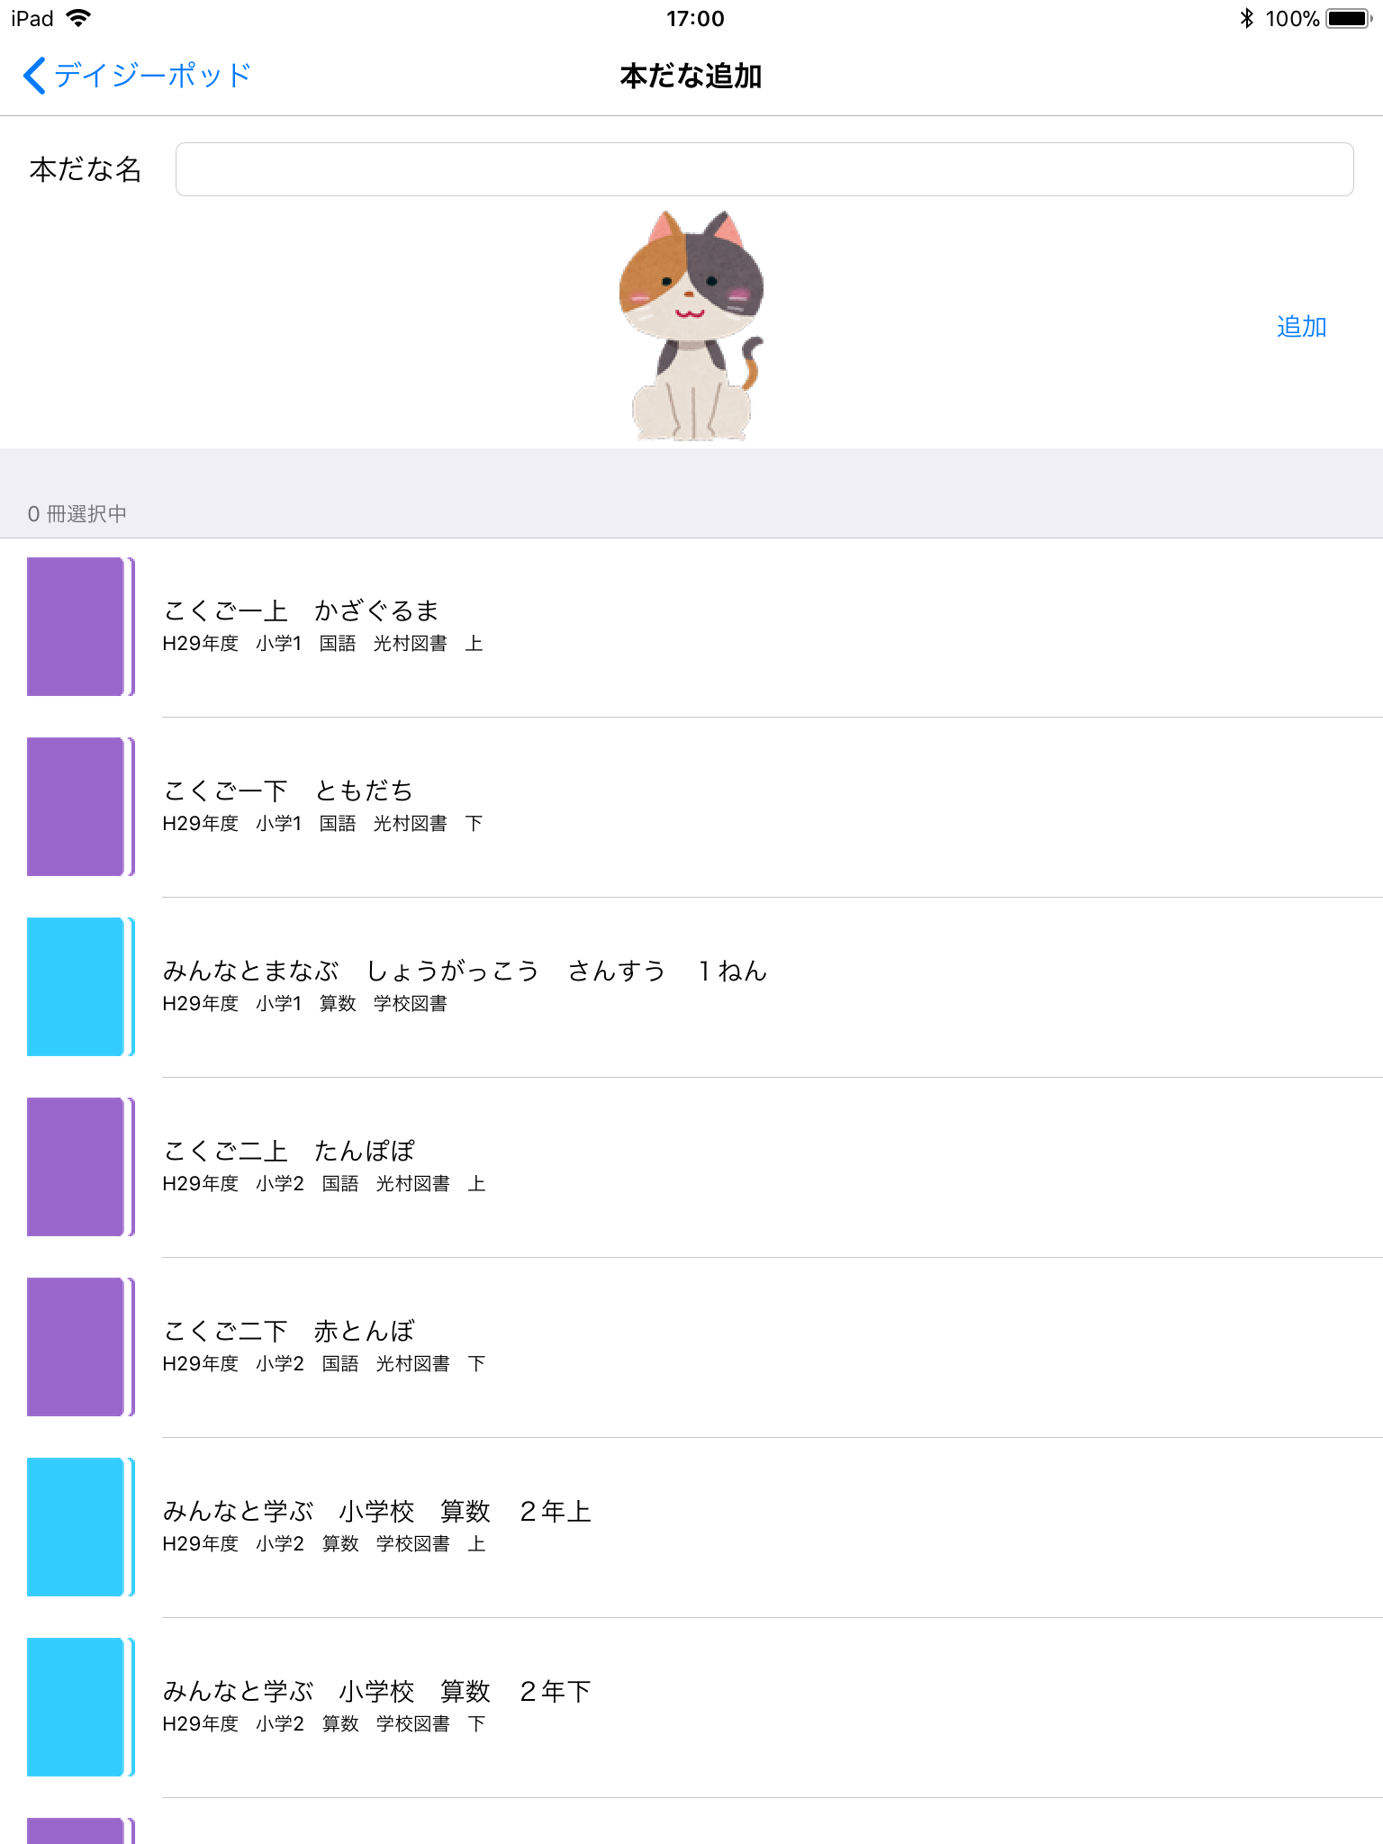This screenshot has width=1383, height=1844.
Task: Tap the calico cat bookshelf image
Action: click(x=691, y=326)
